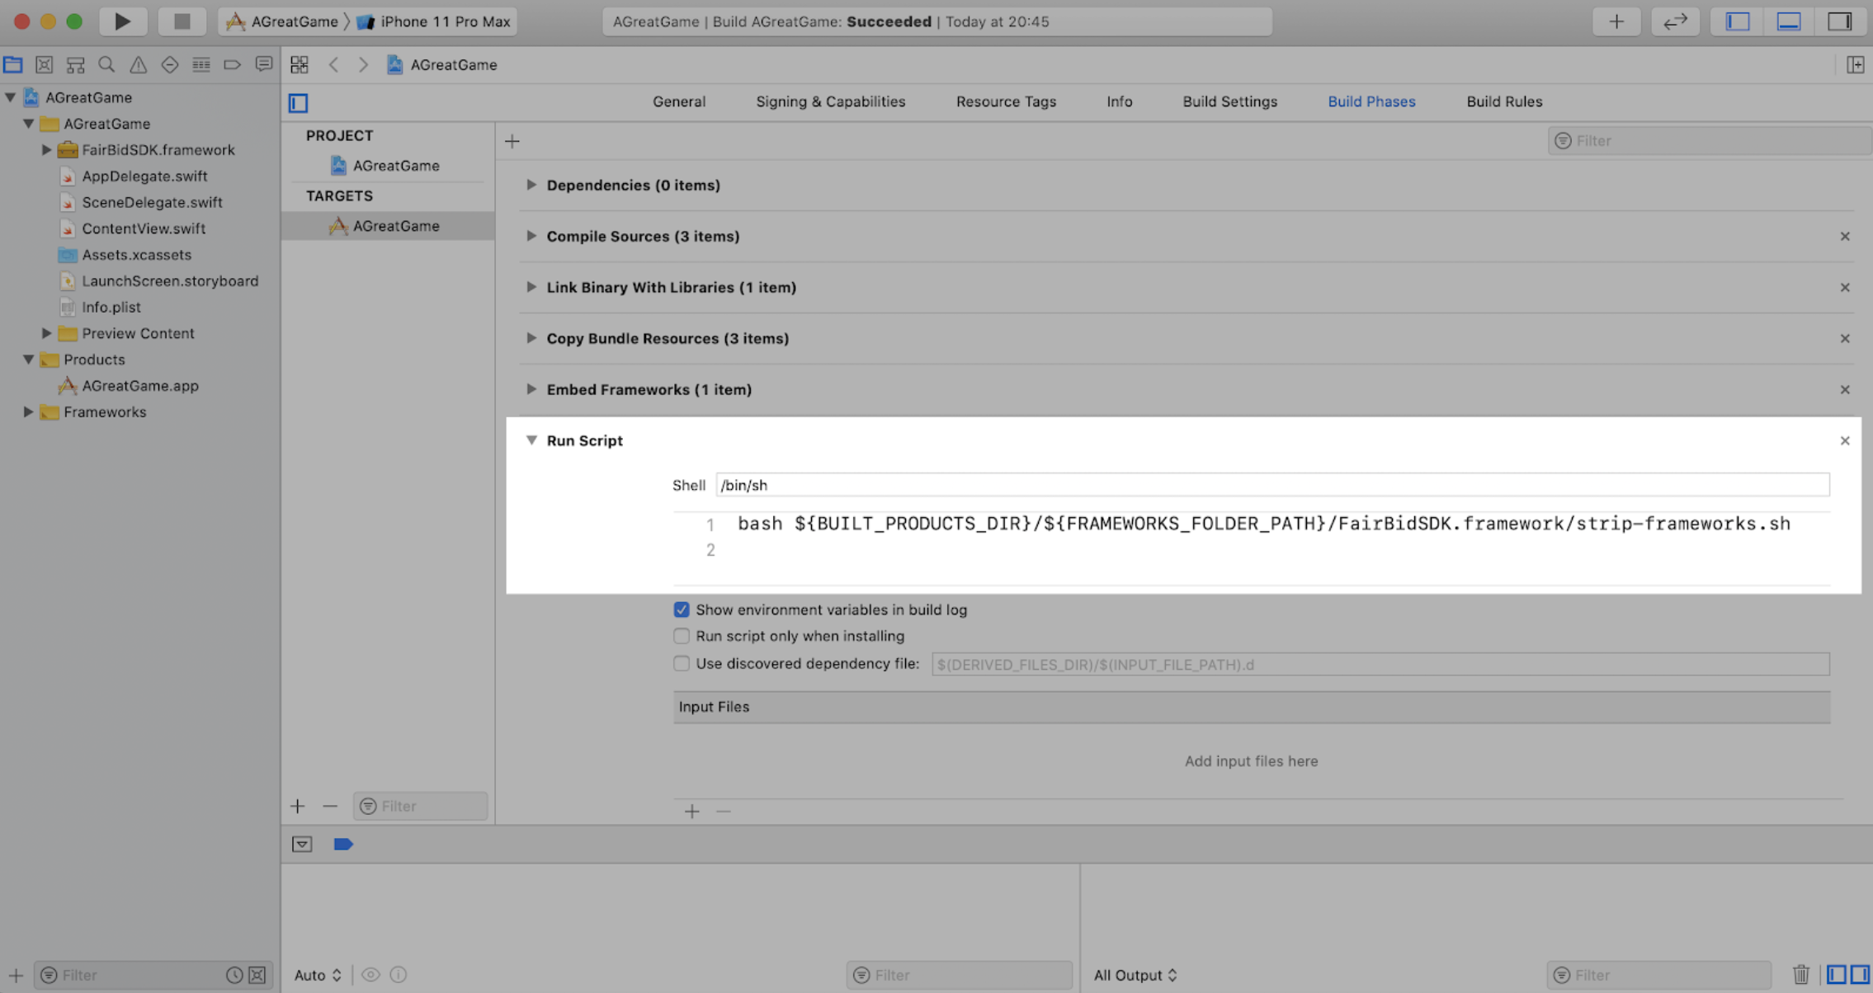Screen dimensions: 1873x993
Task: Toggle the Debug area visibility
Action: coord(1789,21)
